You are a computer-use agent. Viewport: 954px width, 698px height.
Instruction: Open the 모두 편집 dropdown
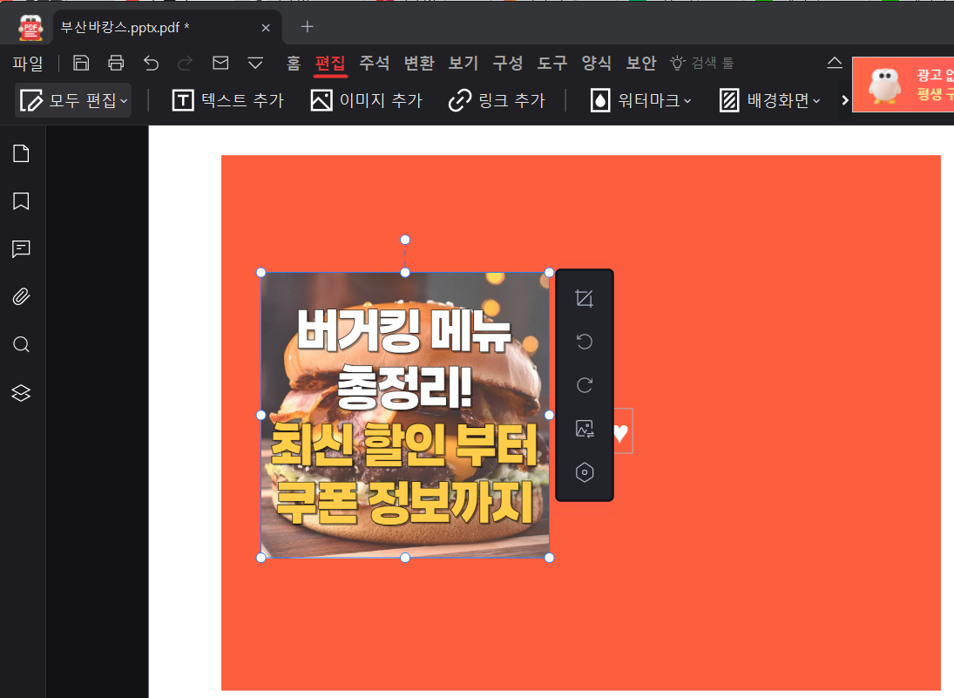tap(73, 100)
